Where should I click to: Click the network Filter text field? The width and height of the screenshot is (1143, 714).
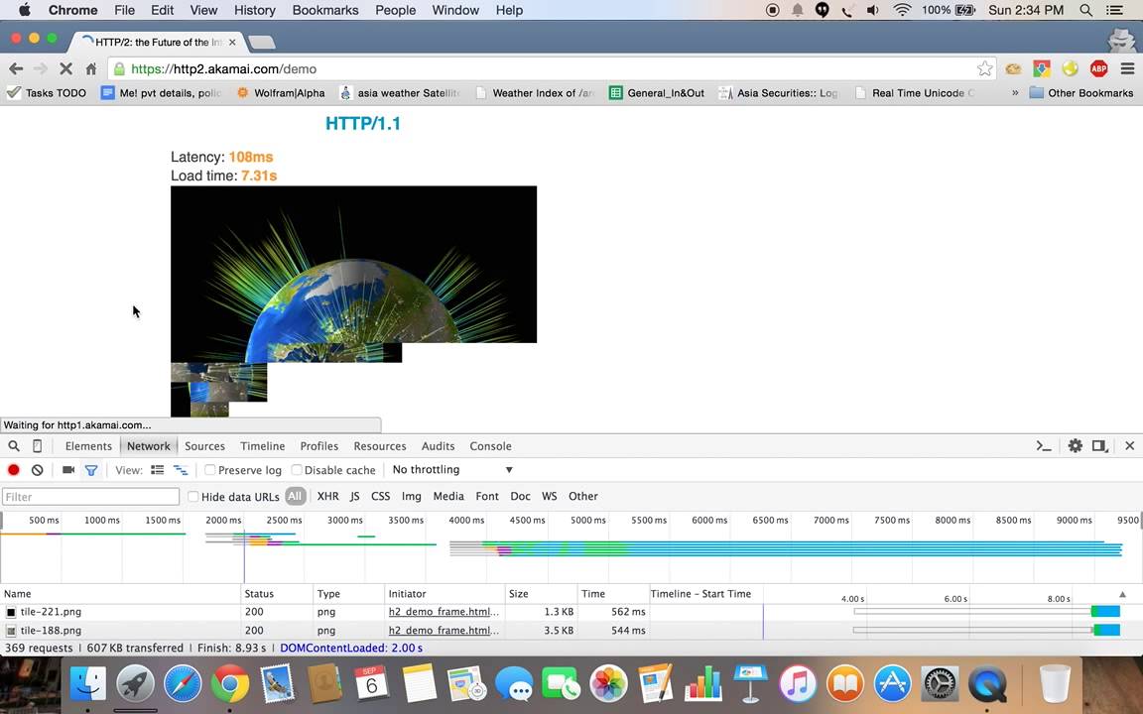90,497
